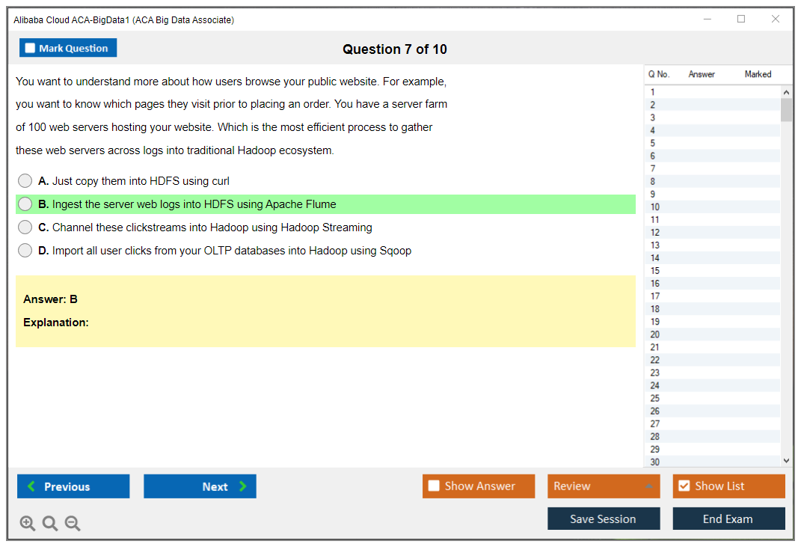Viewport: 804px width, 550px height.
Task: Open the Review dropdown menu
Action: [604, 486]
